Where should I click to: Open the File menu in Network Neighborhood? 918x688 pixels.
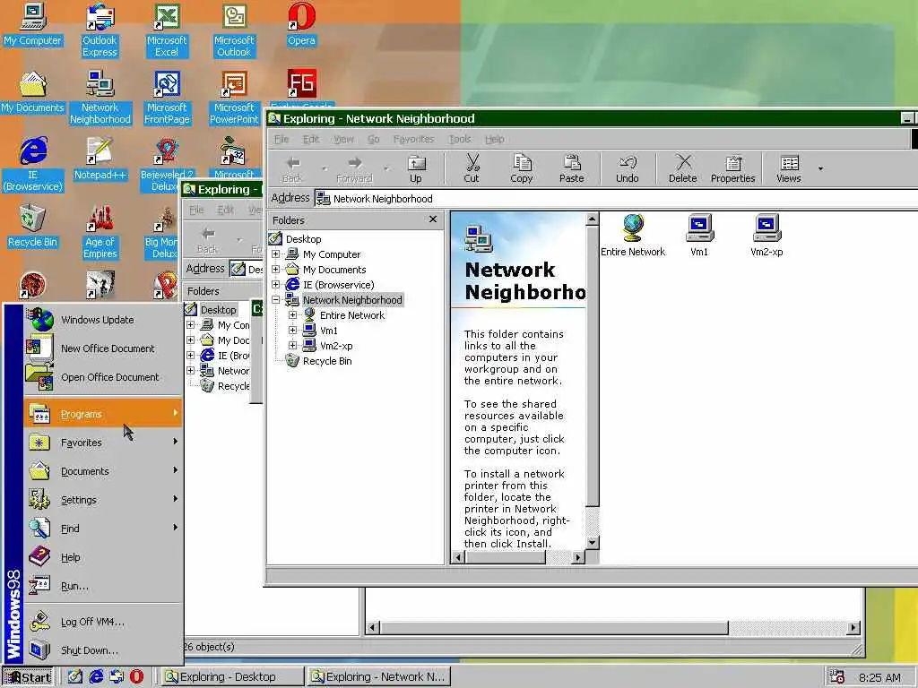coord(281,139)
